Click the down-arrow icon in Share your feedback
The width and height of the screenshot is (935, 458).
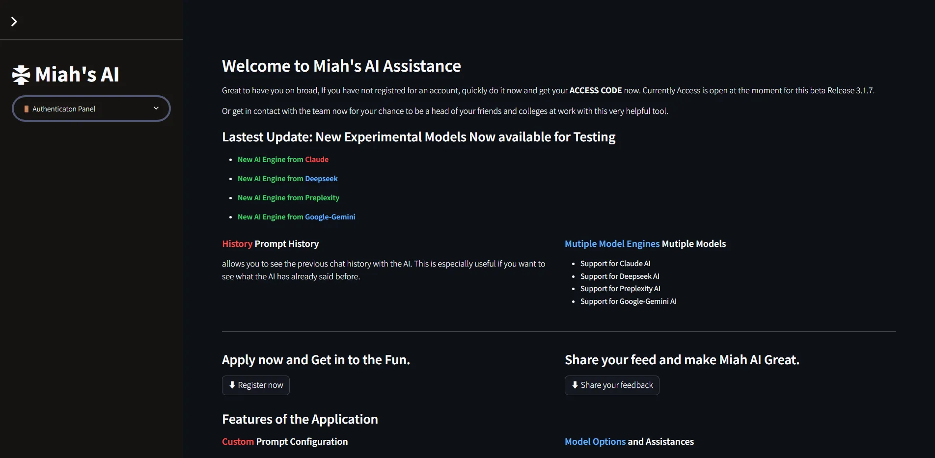[x=575, y=385]
